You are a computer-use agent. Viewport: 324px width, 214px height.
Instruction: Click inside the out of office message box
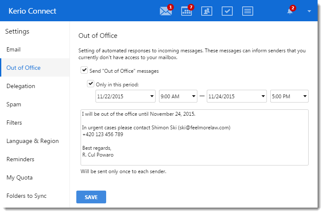click(194, 137)
